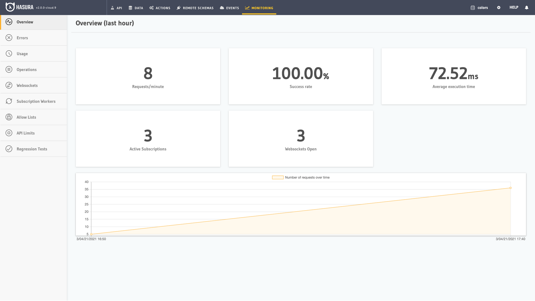This screenshot has width=535, height=301.
Task: Click the Active Subscriptions label
Action: coord(148,149)
